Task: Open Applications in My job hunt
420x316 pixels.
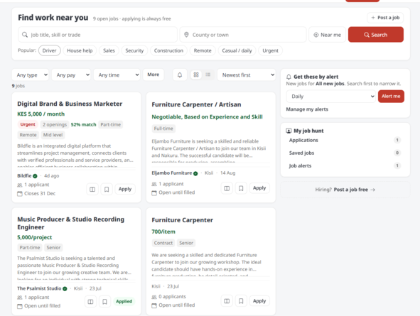Action: [345, 140]
